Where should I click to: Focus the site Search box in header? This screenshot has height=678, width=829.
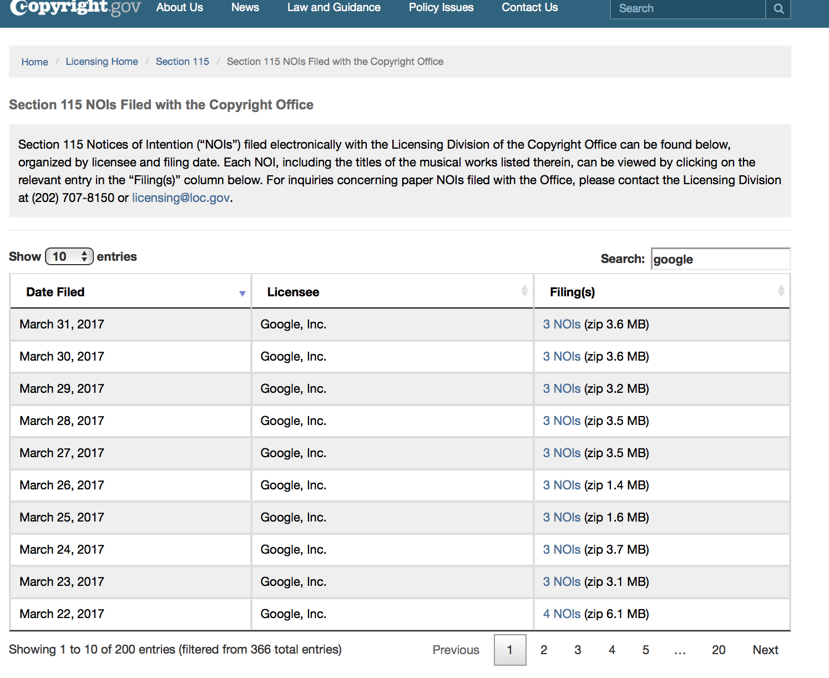click(x=688, y=9)
